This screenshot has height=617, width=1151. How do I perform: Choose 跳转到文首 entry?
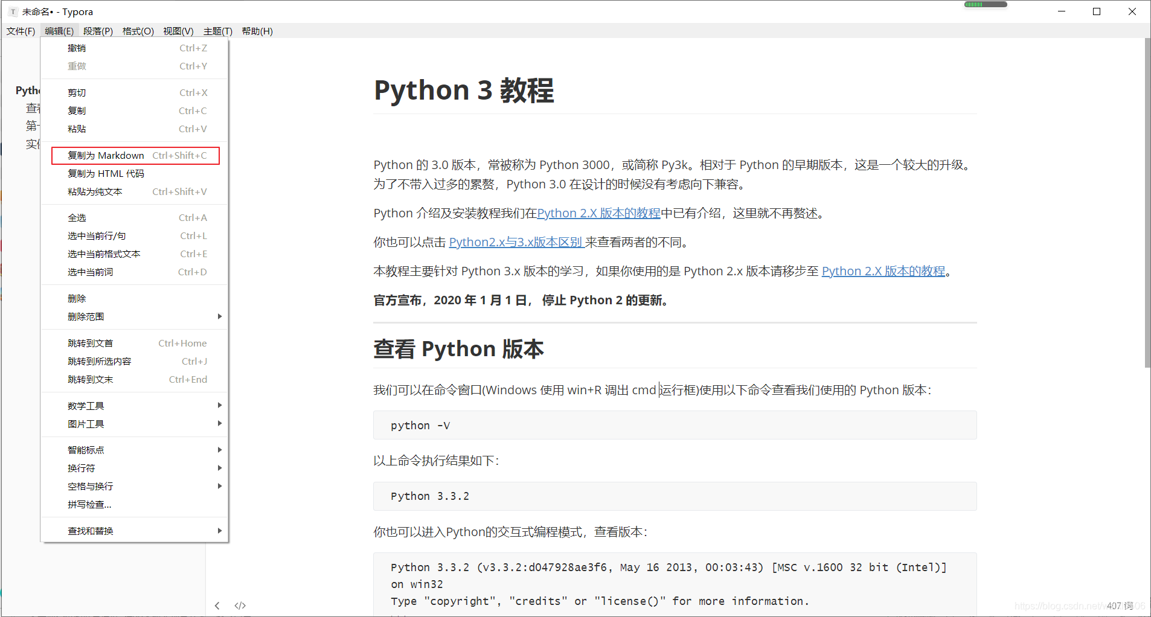135,343
